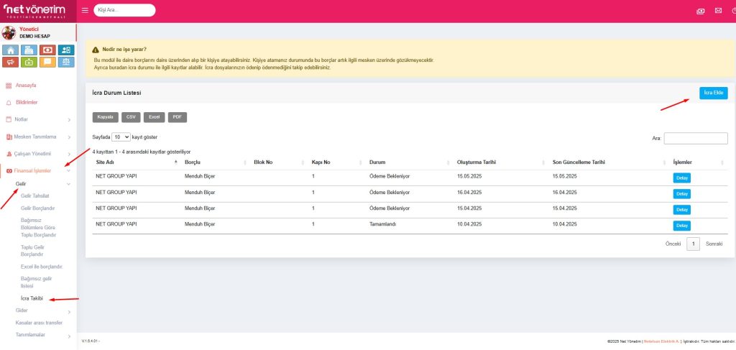This screenshot has height=350, width=736.
Task: Click the green upload shortcut tile
Action: tap(29, 62)
